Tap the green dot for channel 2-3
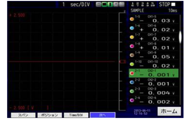Viewport: 189px width, 120px height. tap(132, 91)
